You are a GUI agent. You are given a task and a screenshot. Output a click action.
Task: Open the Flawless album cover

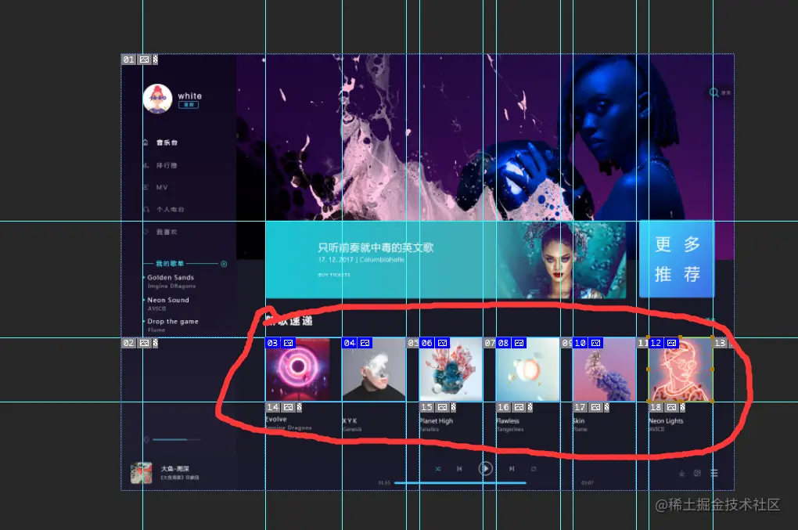pos(528,370)
